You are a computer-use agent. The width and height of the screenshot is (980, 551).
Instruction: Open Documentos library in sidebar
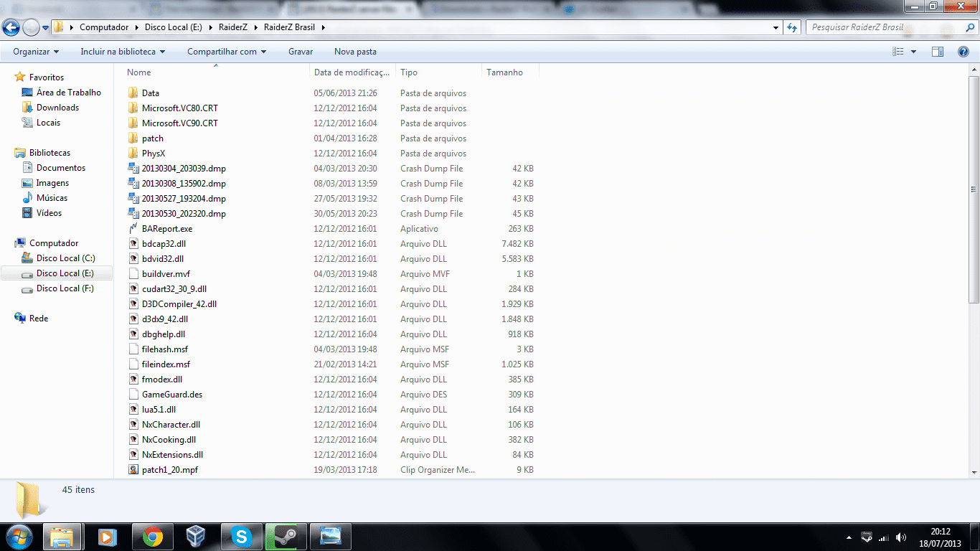pyautogui.click(x=61, y=168)
